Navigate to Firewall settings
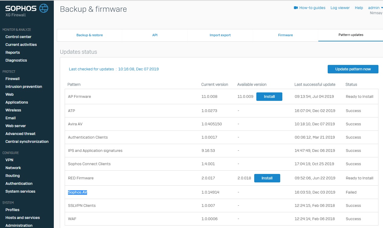Screen dimensions: 383x228 pyautogui.click(x=12, y=79)
